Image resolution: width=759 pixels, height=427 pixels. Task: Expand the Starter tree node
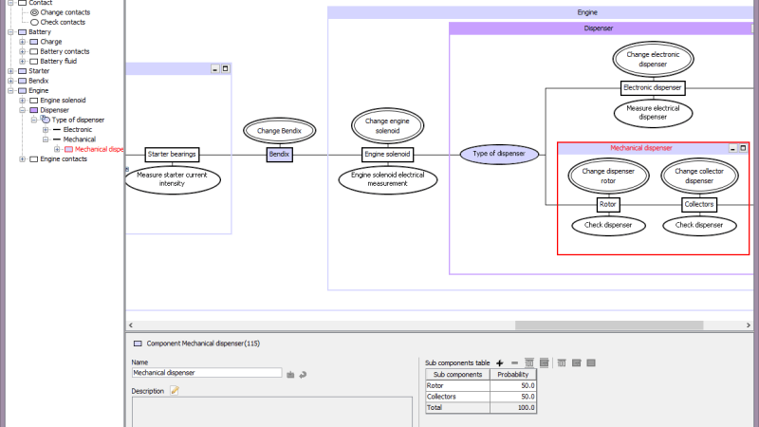point(10,71)
